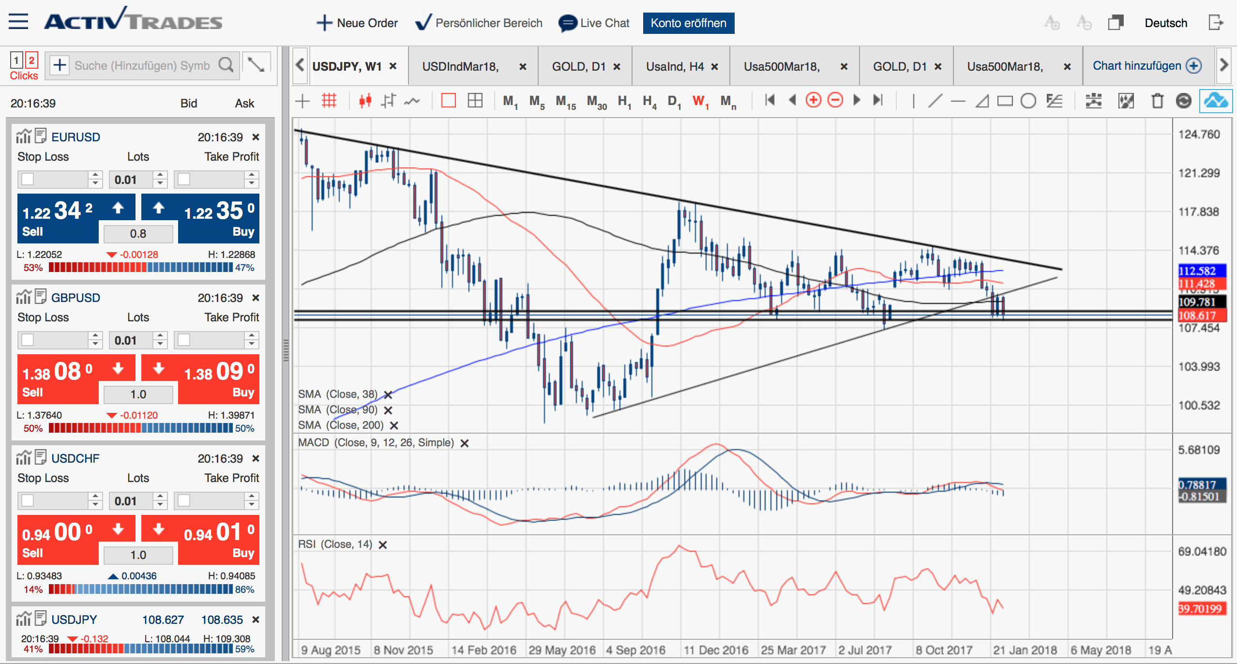The width and height of the screenshot is (1237, 664).
Task: Click the symbol search magnifier
Action: click(226, 65)
